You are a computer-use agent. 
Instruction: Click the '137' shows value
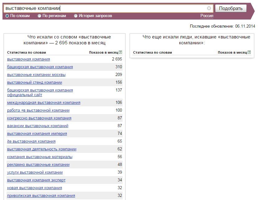click(119, 90)
